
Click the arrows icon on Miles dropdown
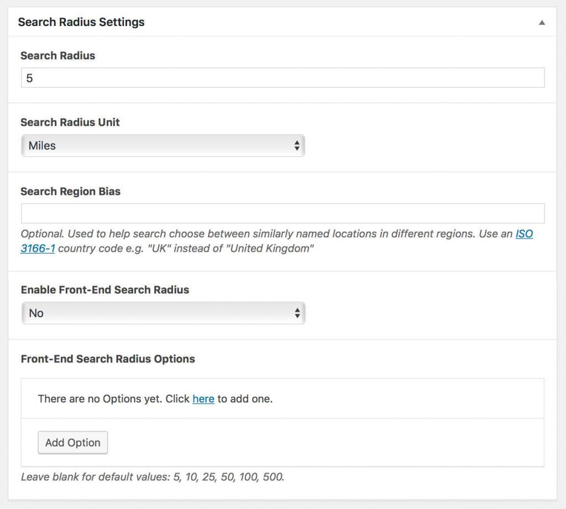coord(297,146)
